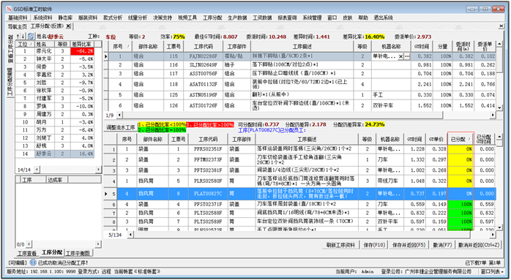Screen dimensions: 511x280
Task: Select worker row 钟太平
Action: (54, 59)
